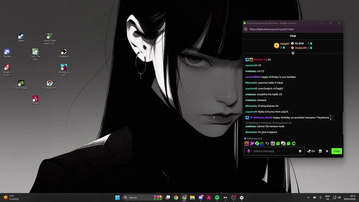The height and width of the screenshot is (202, 359).
Task: Insert the green headphones crying emote
Action: pos(257,143)
